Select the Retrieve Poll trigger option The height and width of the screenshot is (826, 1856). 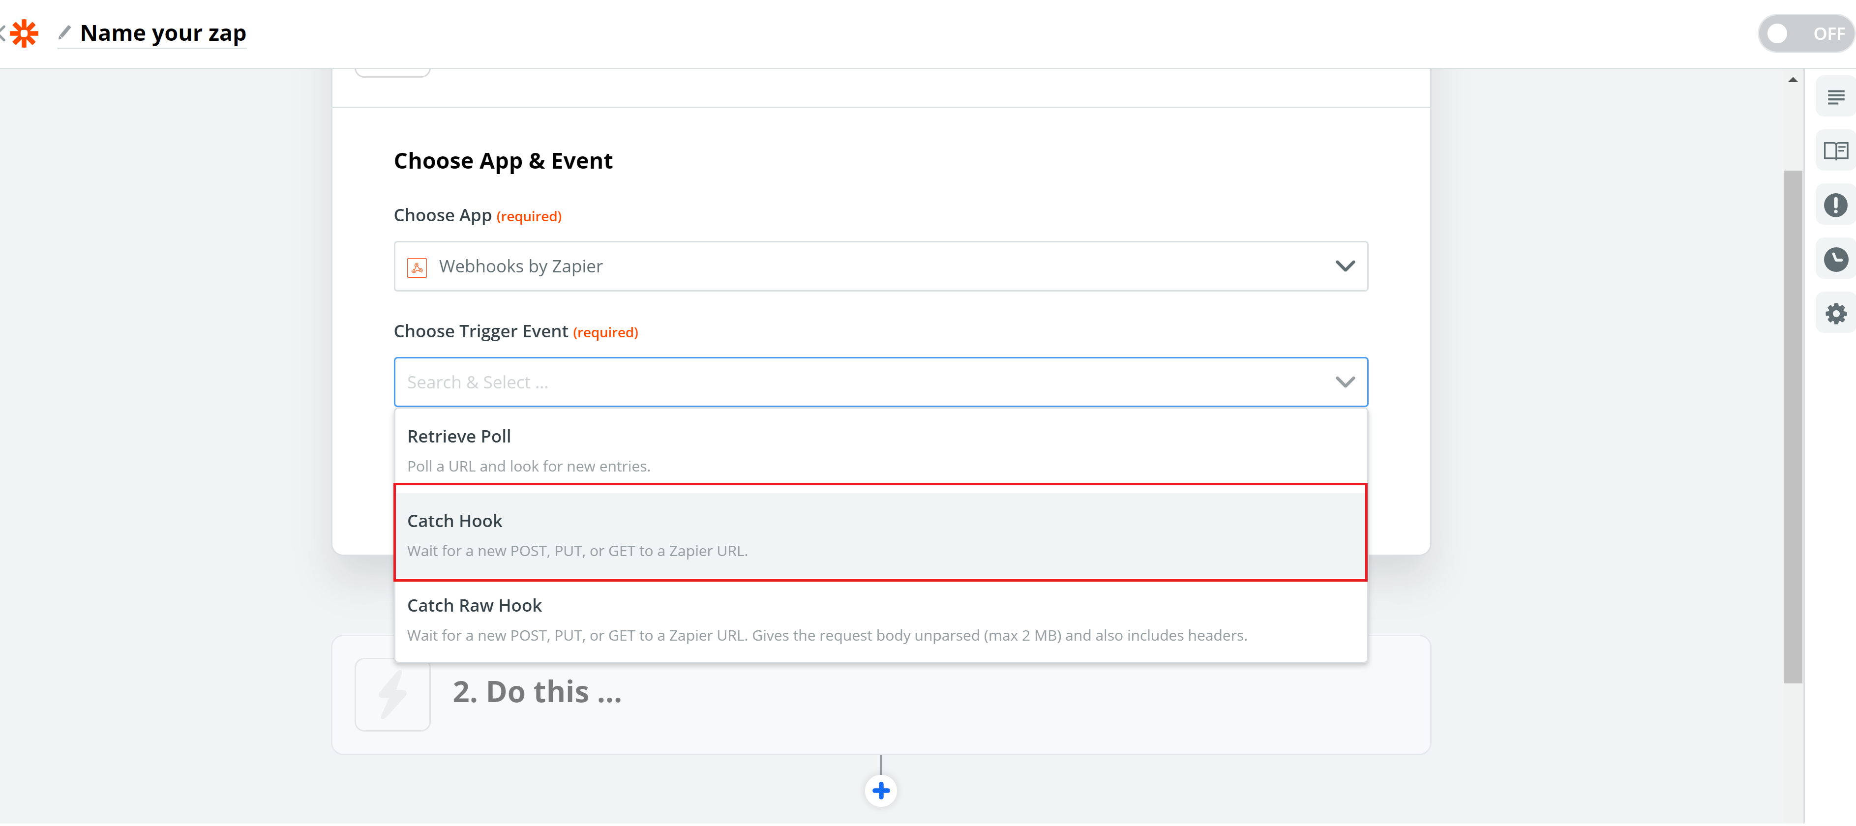coord(880,450)
